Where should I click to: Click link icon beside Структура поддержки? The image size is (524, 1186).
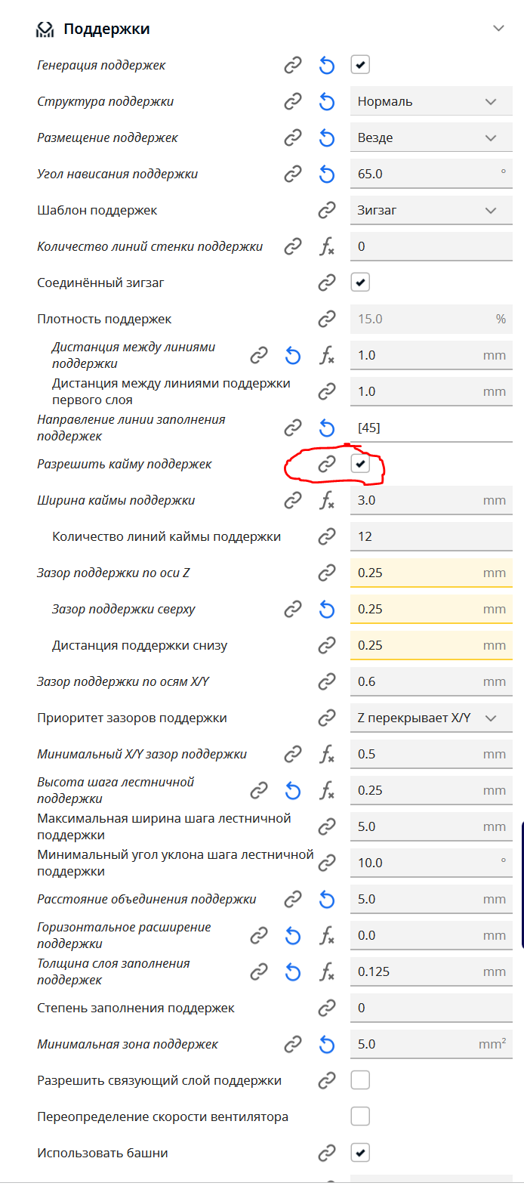tap(293, 102)
